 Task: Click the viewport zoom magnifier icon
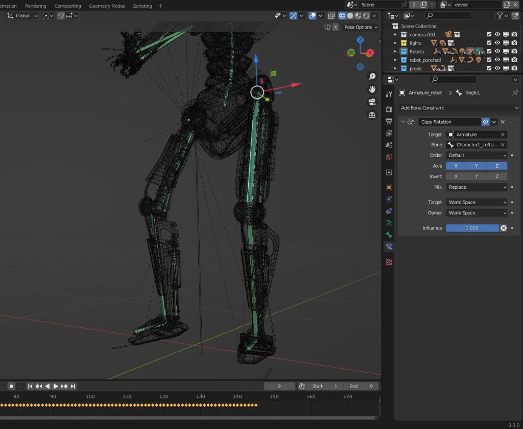[372, 77]
